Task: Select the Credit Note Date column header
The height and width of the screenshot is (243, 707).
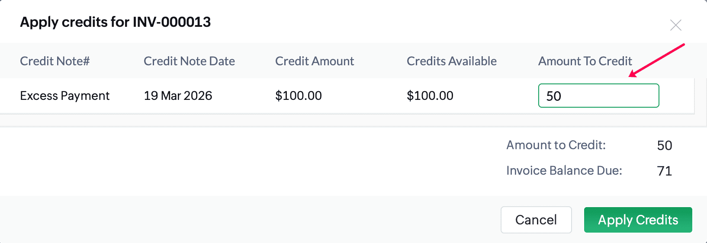Action: pyautogui.click(x=189, y=61)
